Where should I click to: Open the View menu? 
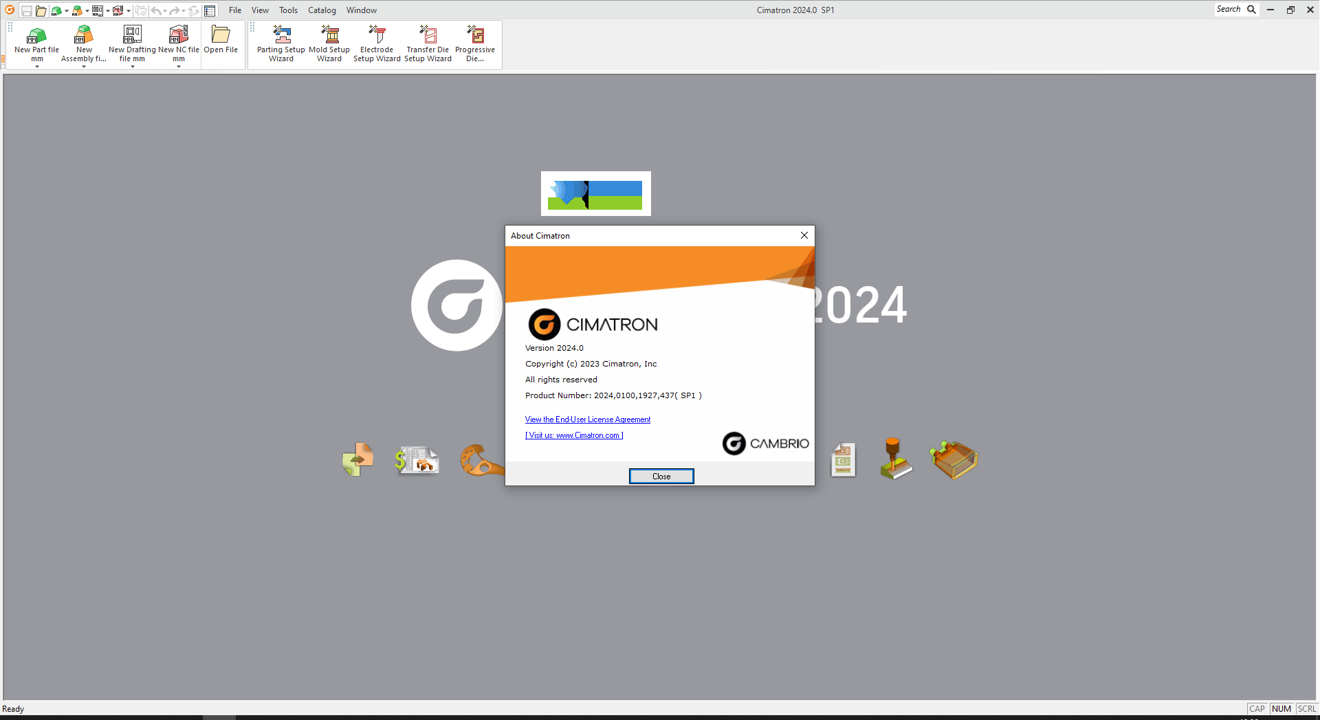point(260,10)
